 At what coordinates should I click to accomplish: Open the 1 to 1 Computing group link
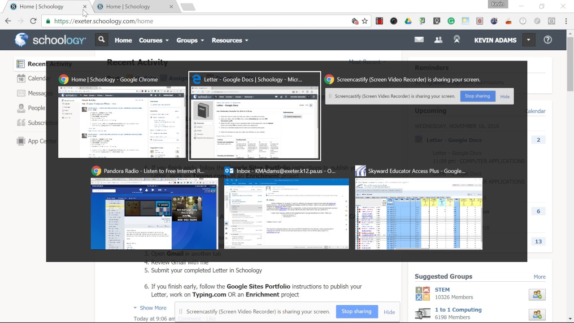click(x=458, y=310)
